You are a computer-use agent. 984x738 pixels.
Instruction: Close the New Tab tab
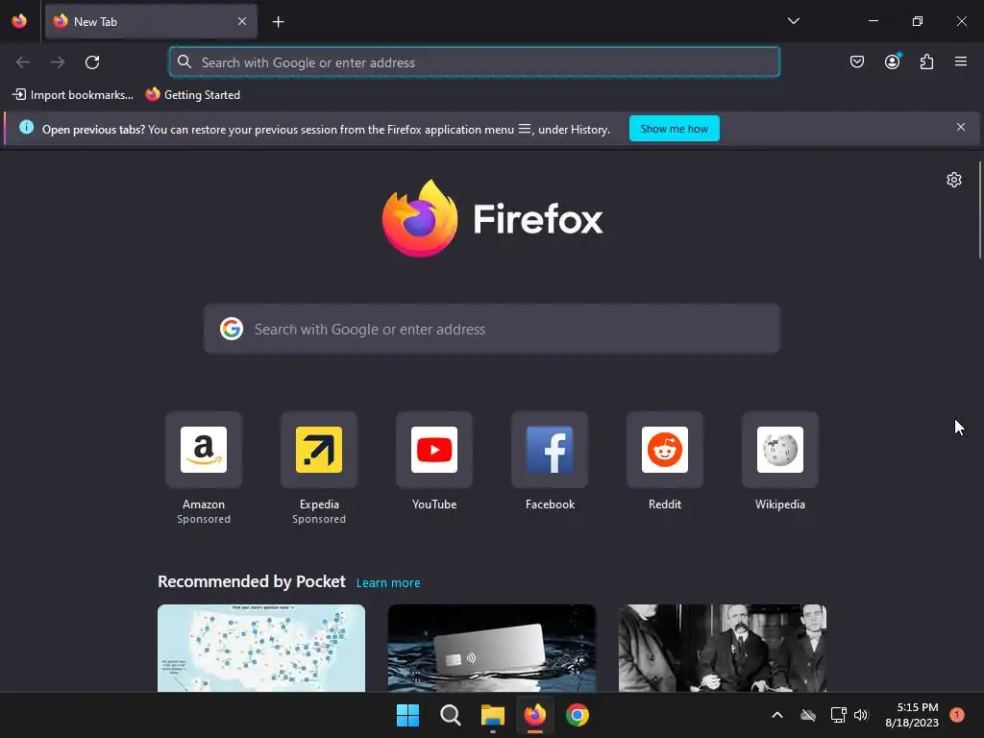tap(242, 21)
